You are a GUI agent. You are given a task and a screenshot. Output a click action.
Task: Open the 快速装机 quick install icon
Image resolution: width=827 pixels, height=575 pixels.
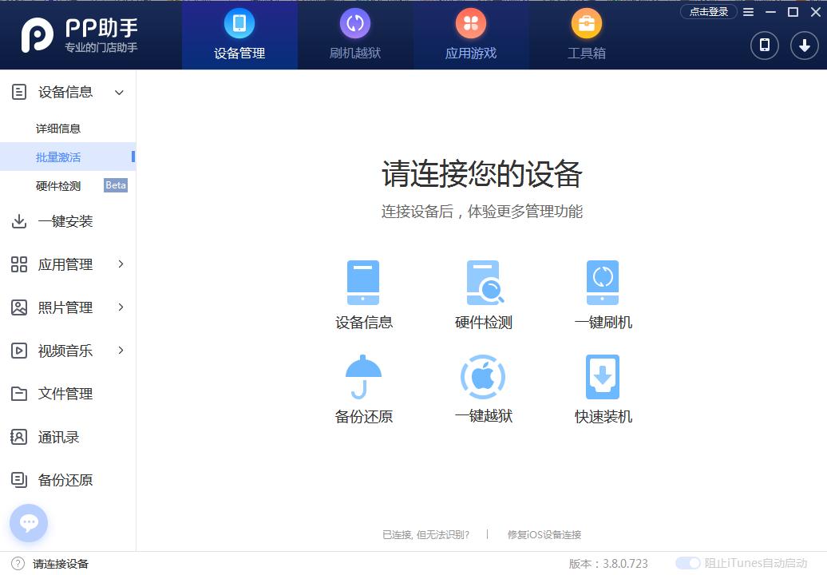pos(603,377)
